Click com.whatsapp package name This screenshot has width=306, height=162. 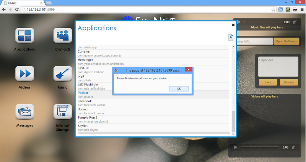[x=87, y=47]
